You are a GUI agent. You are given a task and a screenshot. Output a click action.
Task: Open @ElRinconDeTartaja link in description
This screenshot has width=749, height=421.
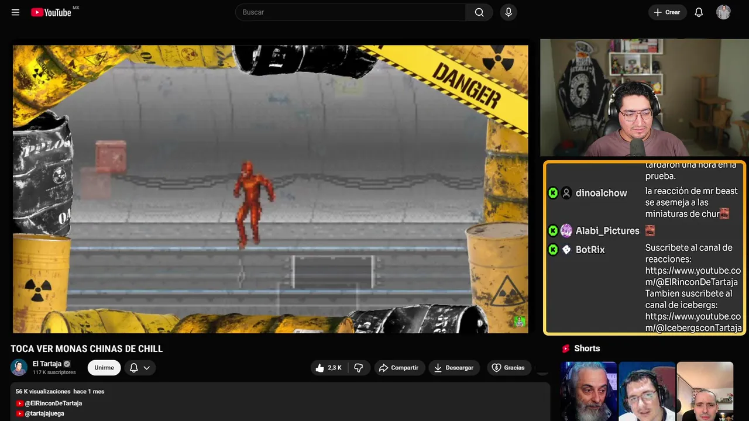(53, 403)
